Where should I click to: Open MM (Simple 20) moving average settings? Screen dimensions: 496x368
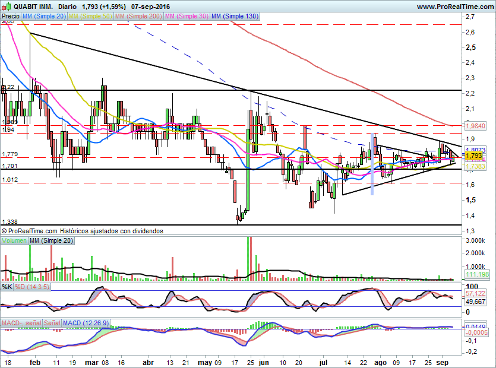click(x=43, y=17)
